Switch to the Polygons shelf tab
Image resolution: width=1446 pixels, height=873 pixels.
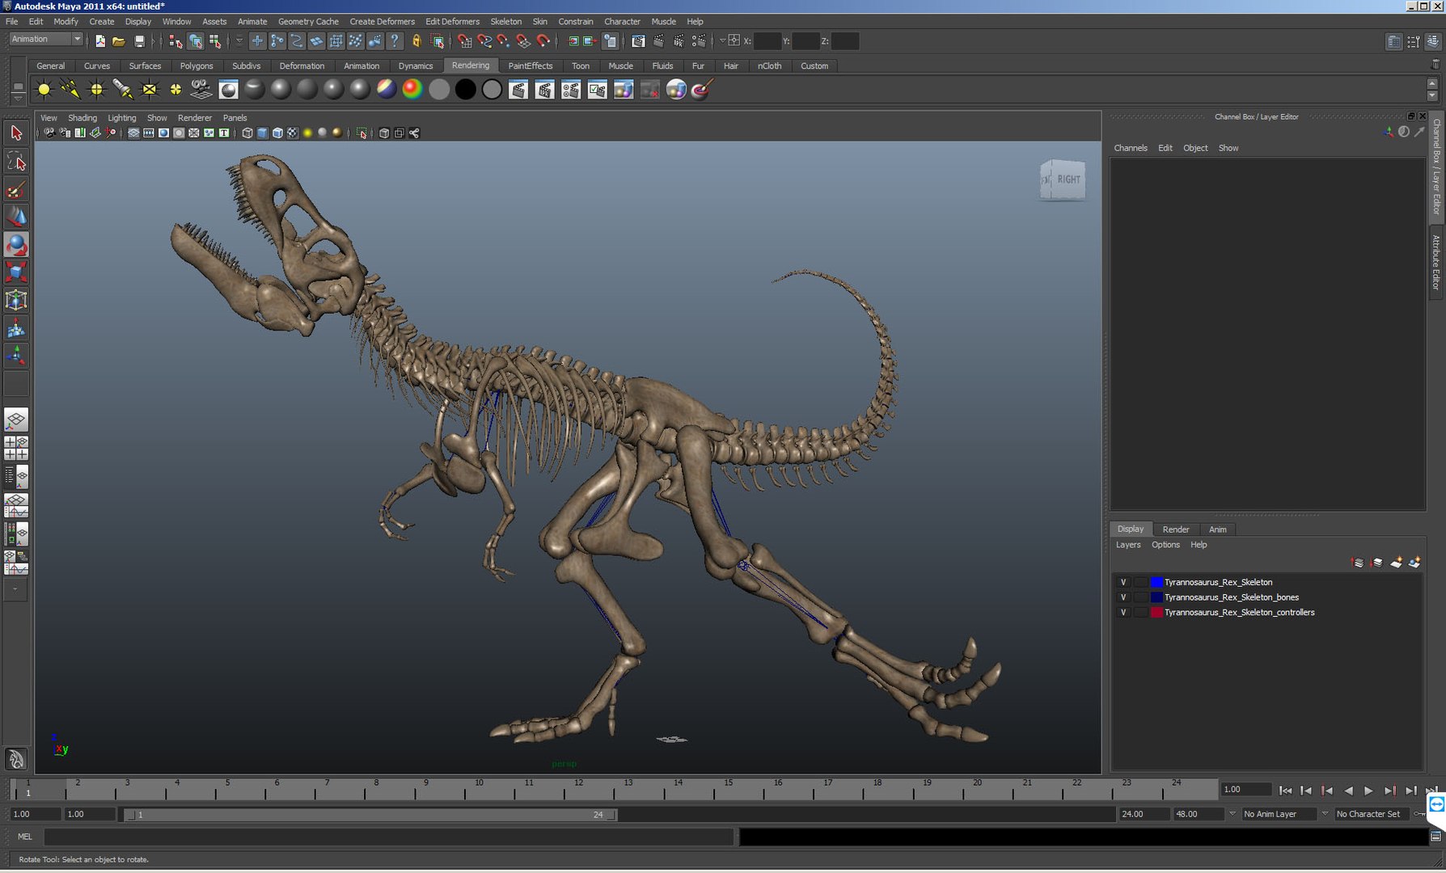pos(197,66)
